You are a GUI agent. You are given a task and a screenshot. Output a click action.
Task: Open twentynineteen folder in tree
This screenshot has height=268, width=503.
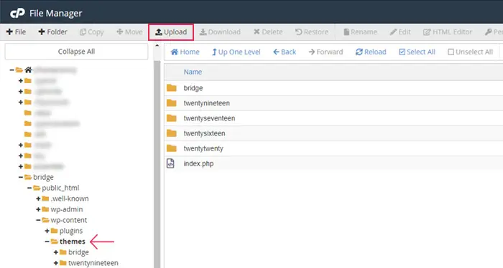point(93,263)
